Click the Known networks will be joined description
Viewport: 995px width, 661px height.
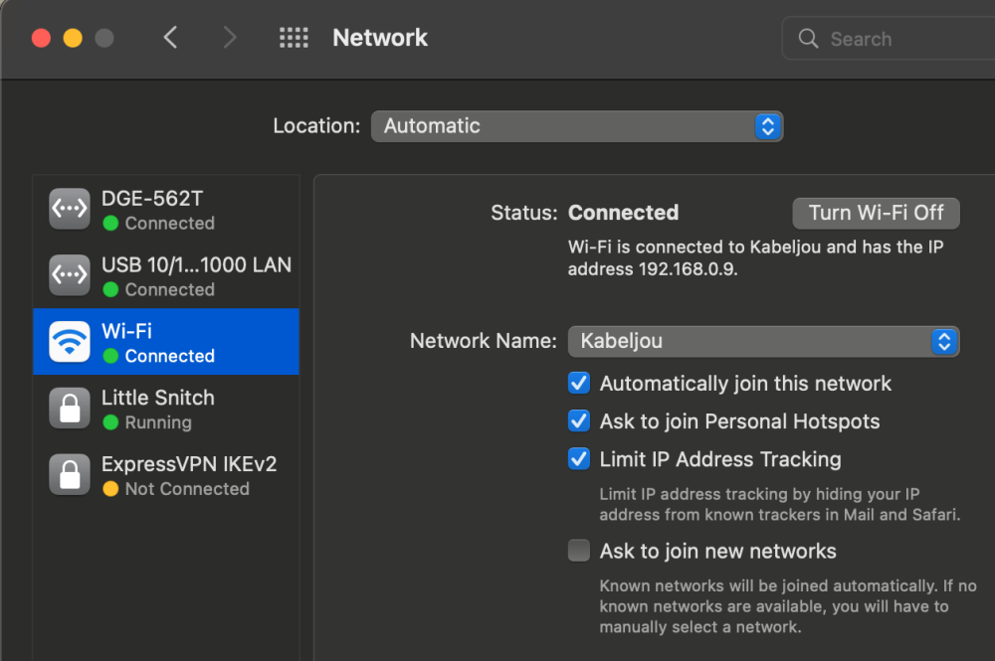coord(787,606)
